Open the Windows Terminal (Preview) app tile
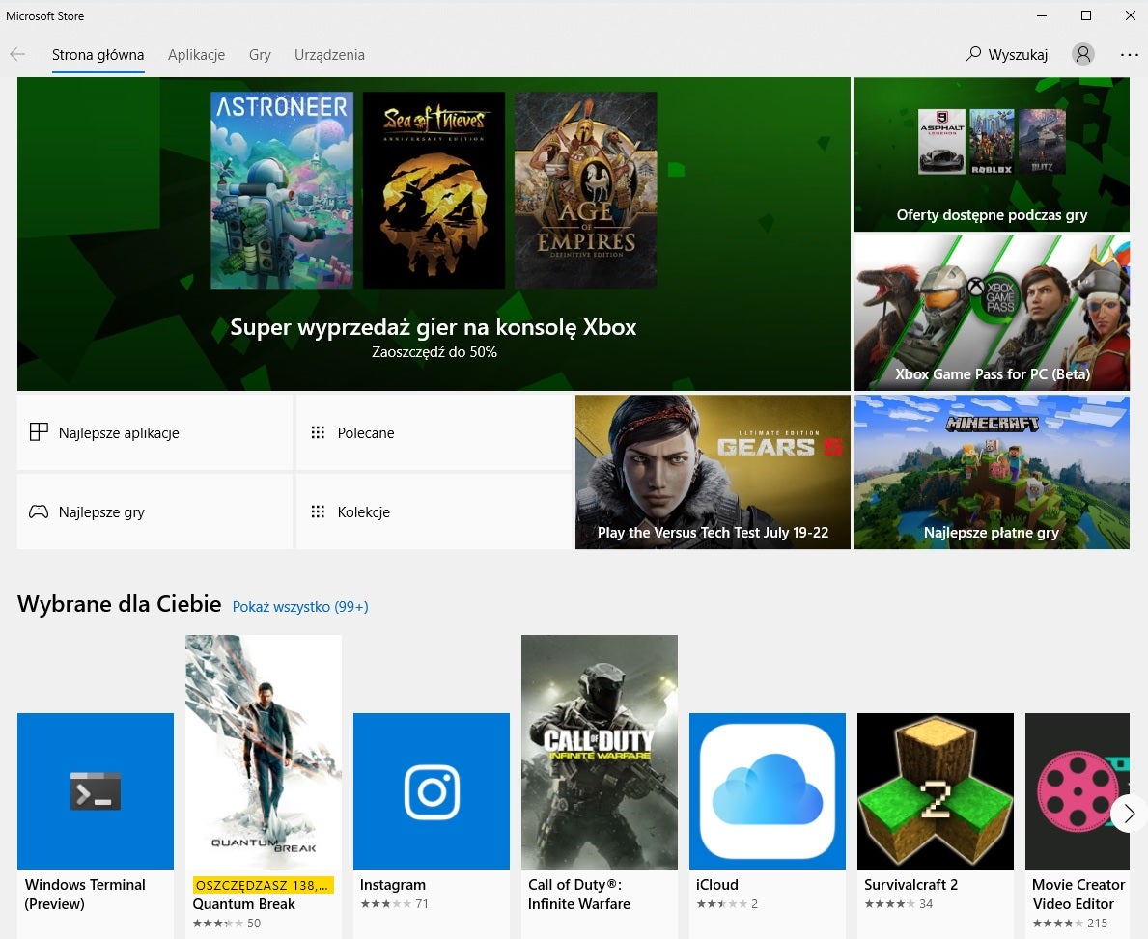Image resolution: width=1148 pixels, height=939 pixels. (x=96, y=791)
